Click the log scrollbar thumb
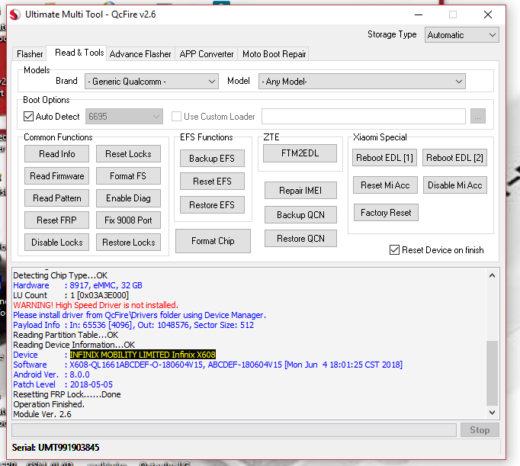This screenshot has width=520, height=466. point(492,373)
